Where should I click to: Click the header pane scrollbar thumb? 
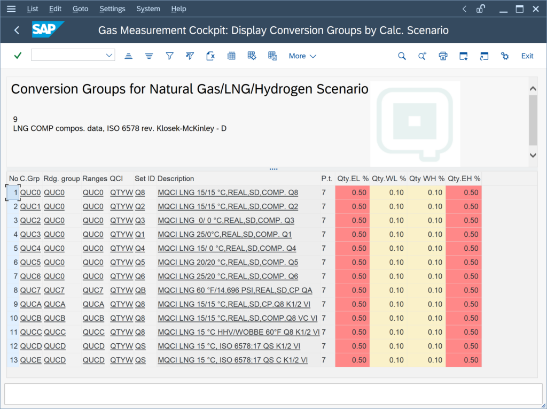coord(533,120)
